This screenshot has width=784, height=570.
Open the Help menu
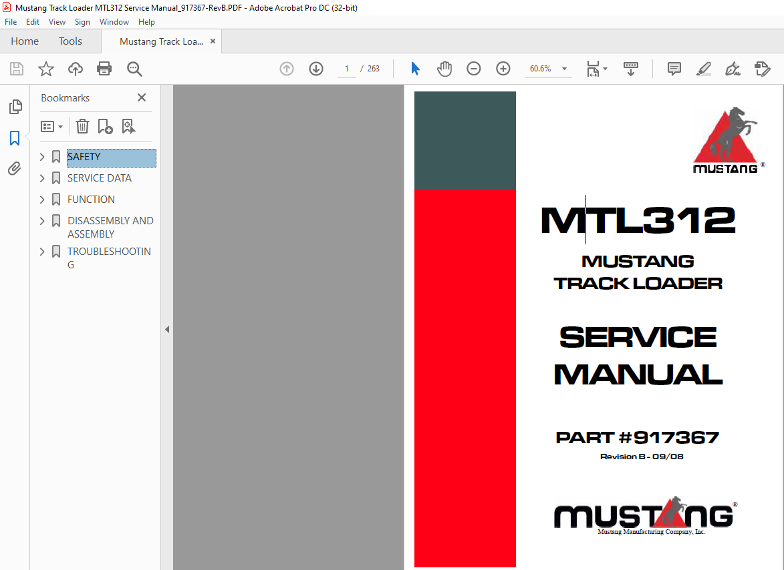146,22
